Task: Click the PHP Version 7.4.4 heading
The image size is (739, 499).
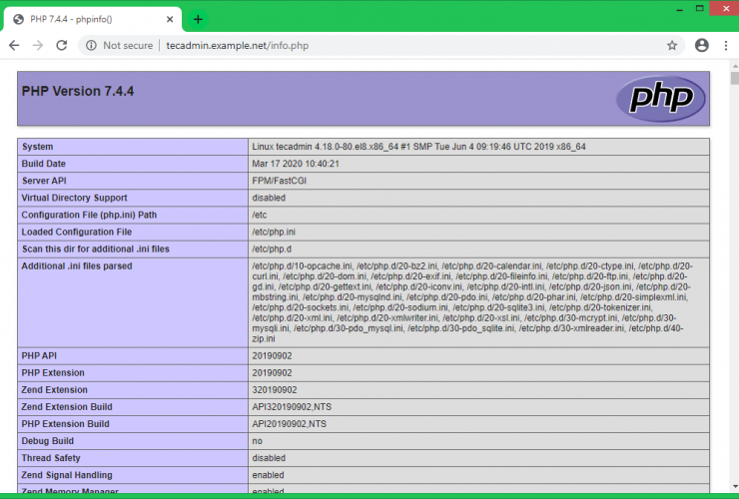Action: pyautogui.click(x=77, y=91)
